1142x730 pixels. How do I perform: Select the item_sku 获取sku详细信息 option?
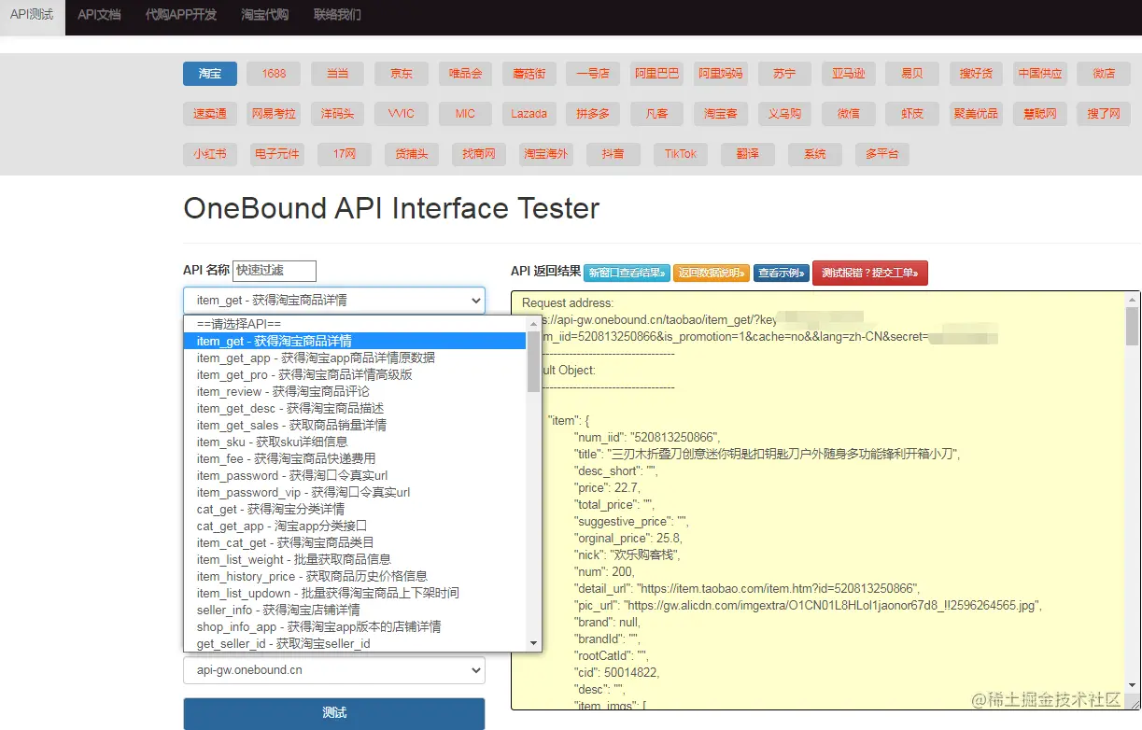[x=355, y=442]
